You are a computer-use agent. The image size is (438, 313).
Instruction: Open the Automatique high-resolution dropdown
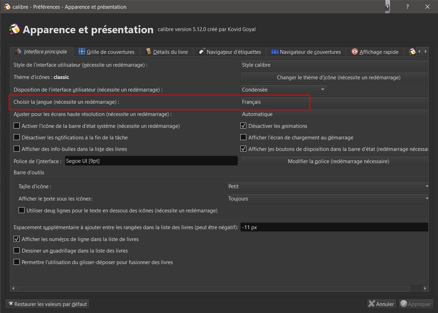click(x=334, y=114)
